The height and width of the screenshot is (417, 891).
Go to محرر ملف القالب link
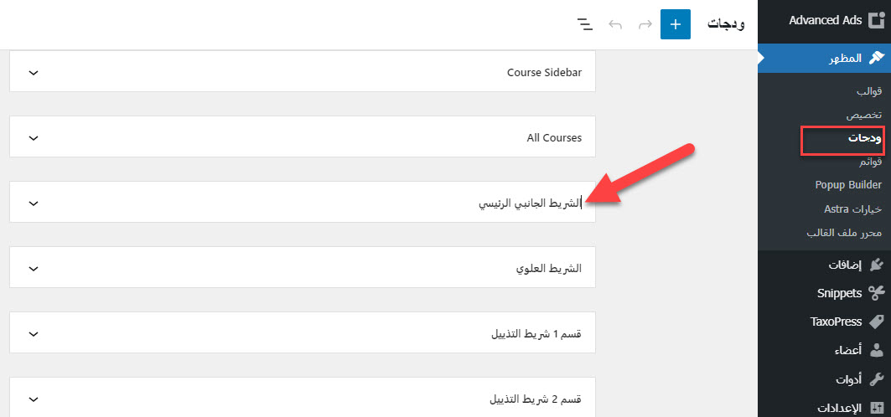point(844,233)
